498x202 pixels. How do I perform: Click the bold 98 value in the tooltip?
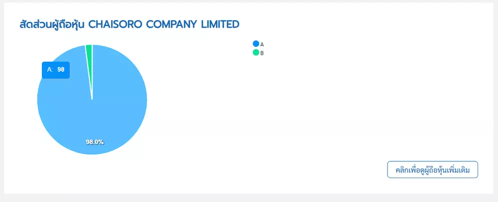click(61, 70)
